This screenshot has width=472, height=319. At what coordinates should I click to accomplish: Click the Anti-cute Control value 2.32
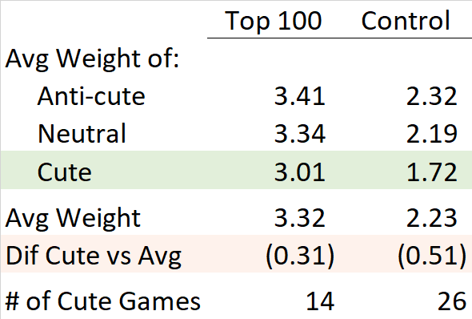tap(432, 96)
